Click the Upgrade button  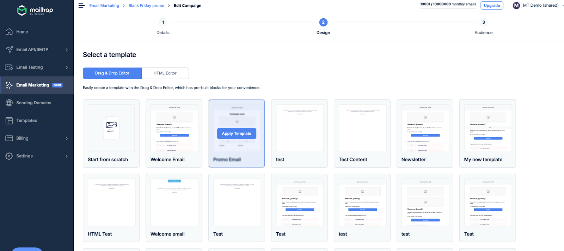(492, 6)
